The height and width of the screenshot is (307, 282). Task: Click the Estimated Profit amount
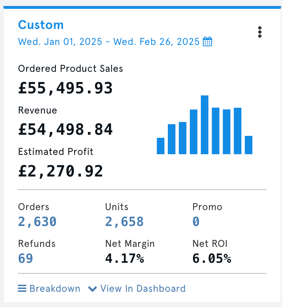[x=60, y=171]
